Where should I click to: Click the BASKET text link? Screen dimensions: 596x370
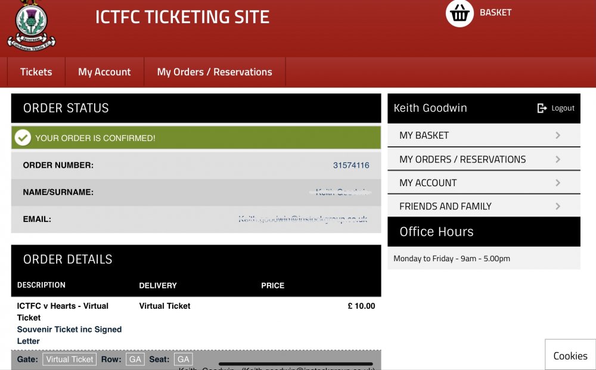pos(496,12)
